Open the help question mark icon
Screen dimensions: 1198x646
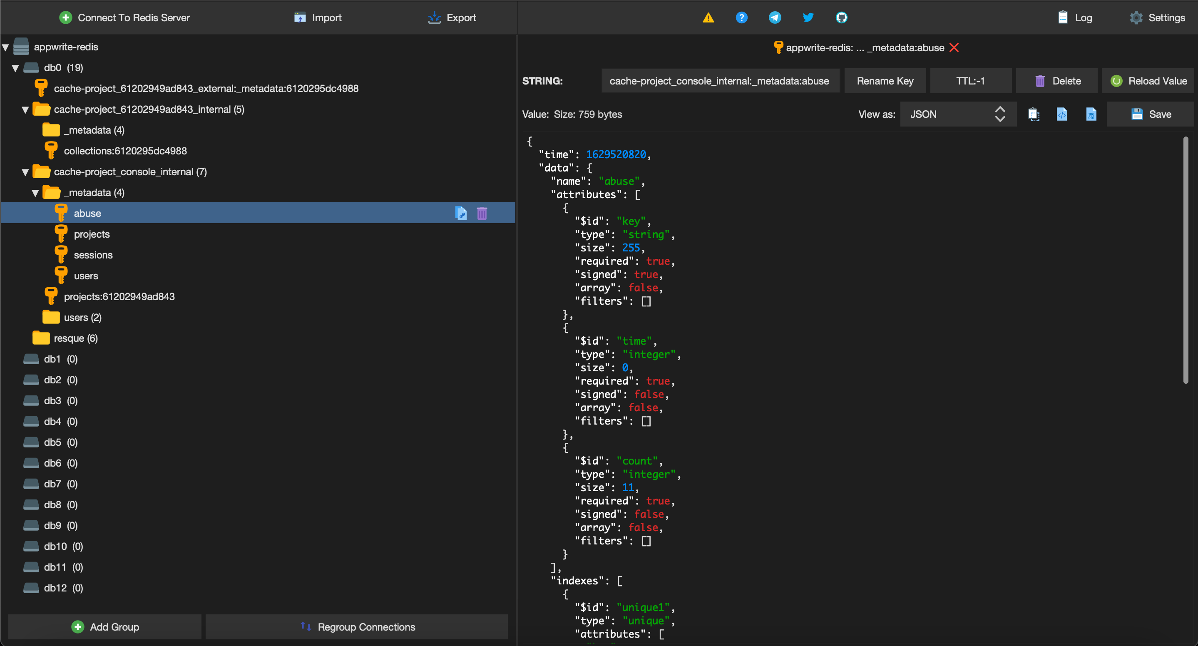(741, 17)
